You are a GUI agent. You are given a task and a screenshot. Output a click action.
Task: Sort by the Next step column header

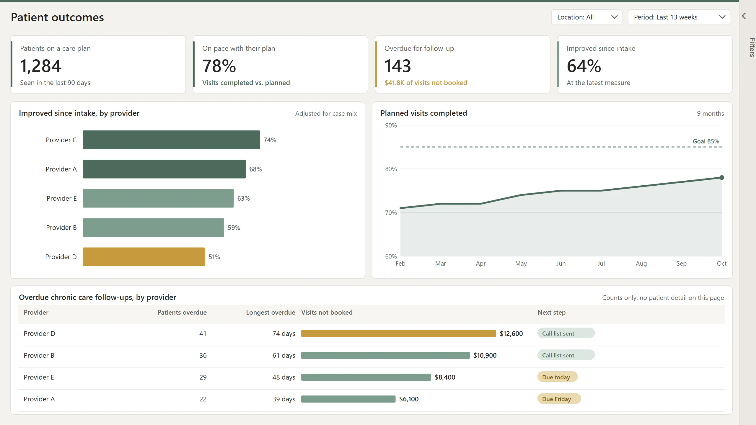(551, 312)
